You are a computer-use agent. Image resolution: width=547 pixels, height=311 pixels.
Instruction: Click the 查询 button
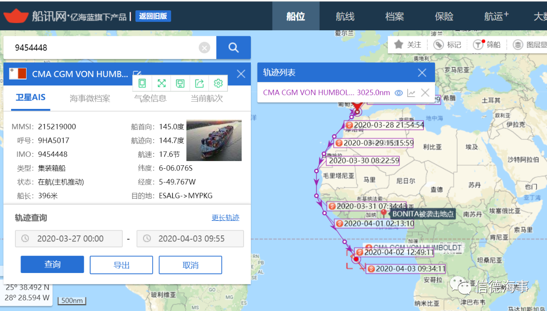pos(52,265)
